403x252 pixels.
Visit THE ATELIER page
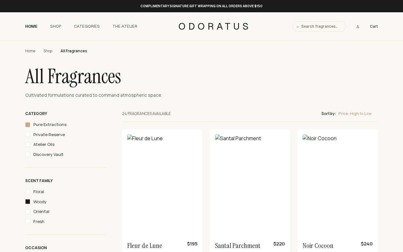pyautogui.click(x=125, y=26)
